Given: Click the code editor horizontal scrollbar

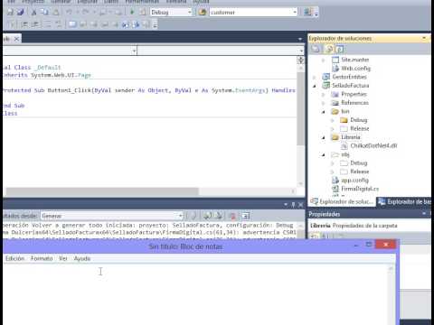Looking at the screenshot, I should coord(102,191).
